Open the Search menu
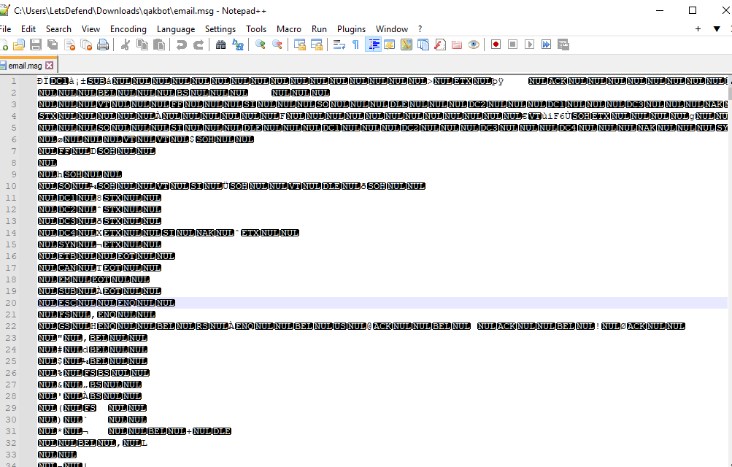The width and height of the screenshot is (732, 467). point(58,29)
